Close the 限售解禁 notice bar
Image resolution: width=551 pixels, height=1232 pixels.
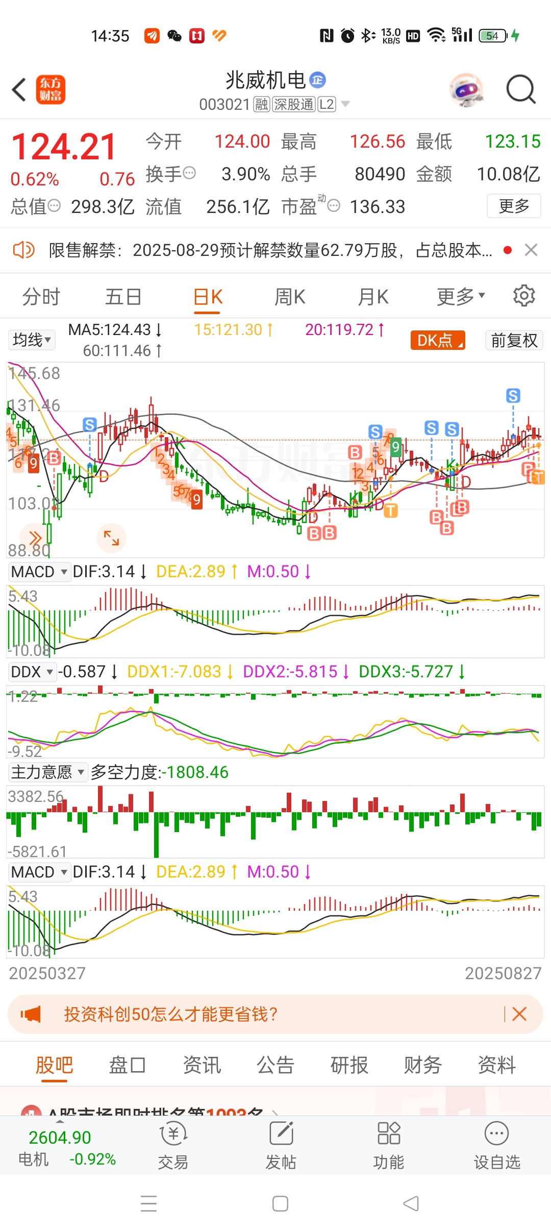click(x=531, y=250)
